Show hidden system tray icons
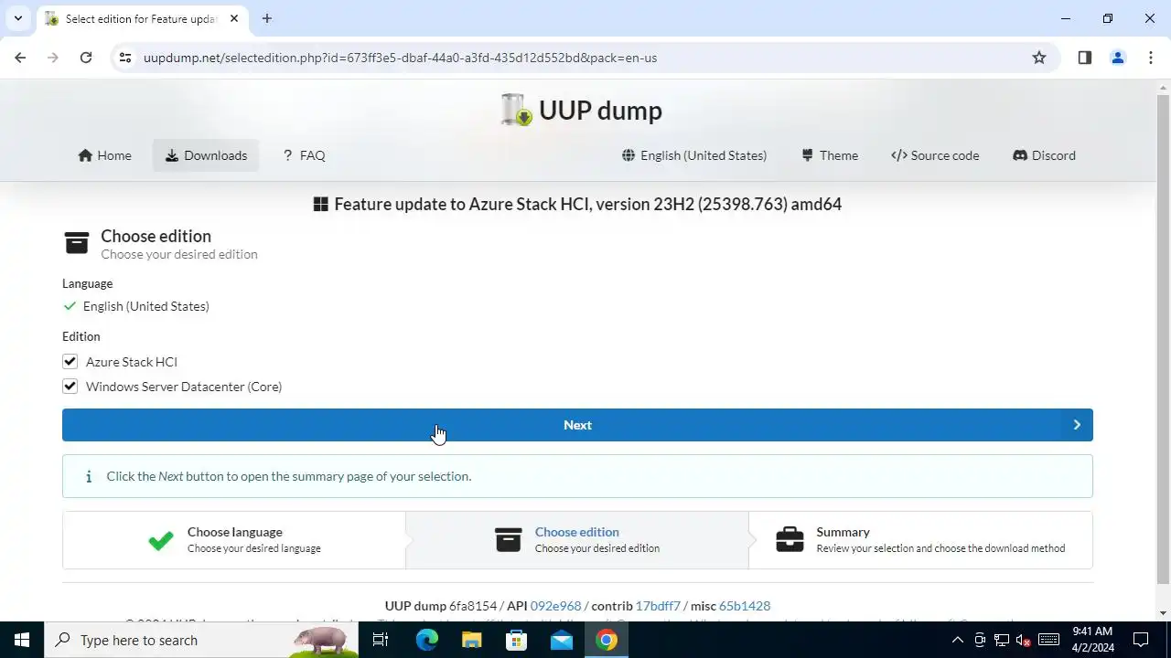1171x658 pixels. pos(958,640)
